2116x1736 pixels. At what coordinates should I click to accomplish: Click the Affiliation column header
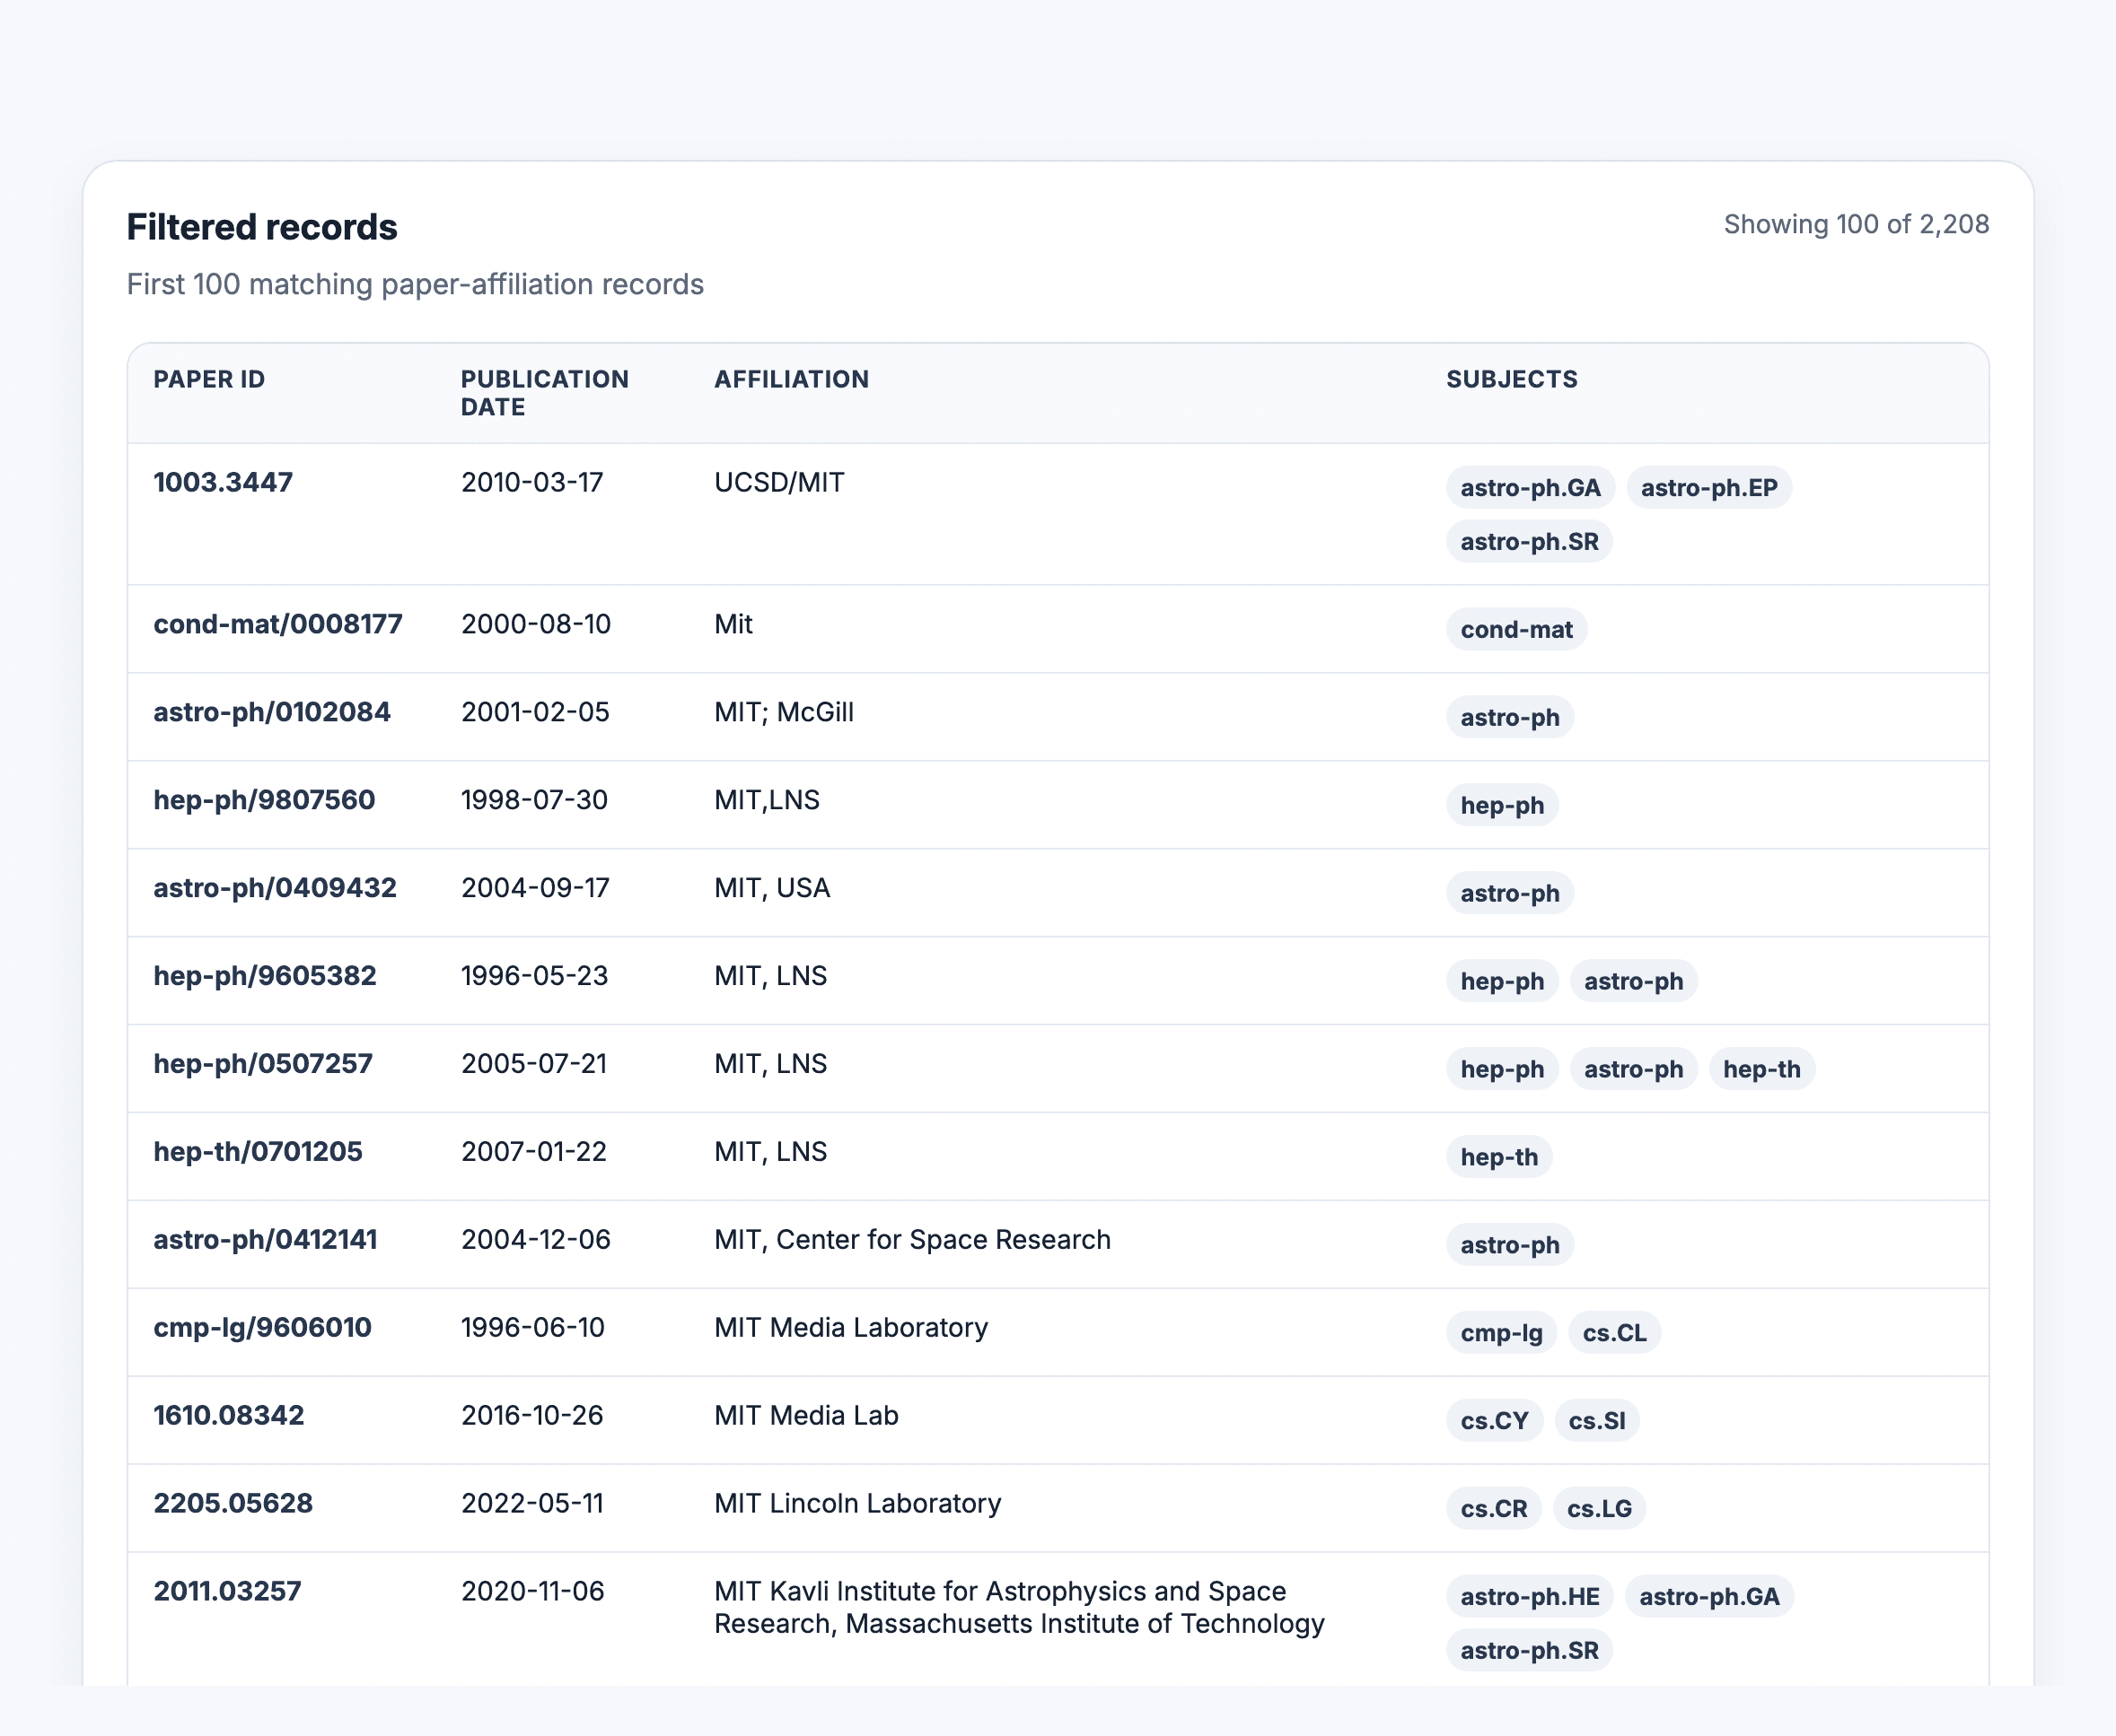pos(792,380)
